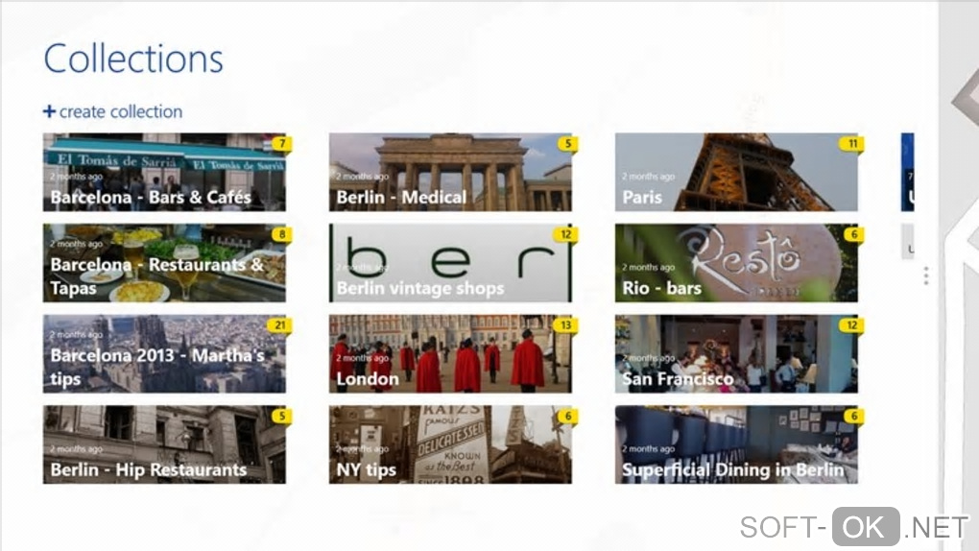Open the San Francisco collection
979x551 pixels.
(x=736, y=353)
